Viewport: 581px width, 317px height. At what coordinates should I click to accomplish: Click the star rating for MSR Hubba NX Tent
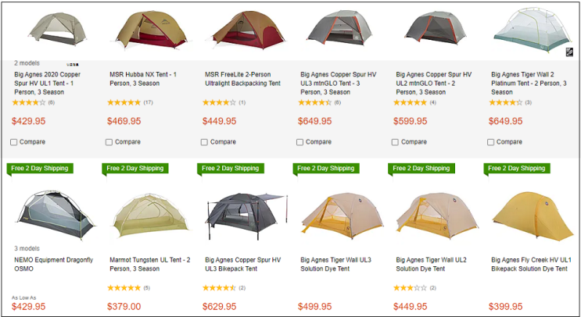[124, 102]
